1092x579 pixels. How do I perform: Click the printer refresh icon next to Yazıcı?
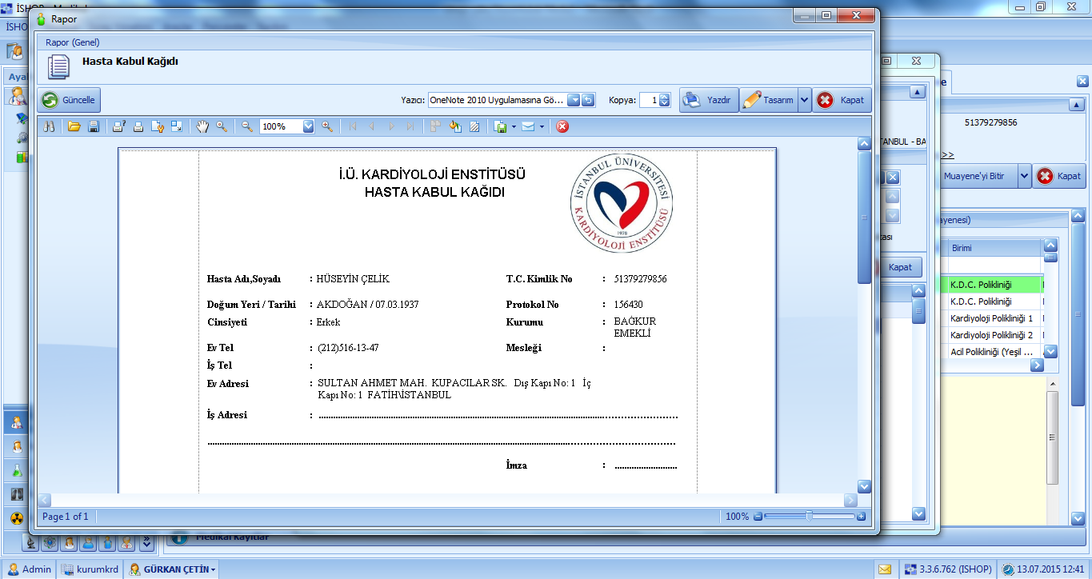tap(589, 100)
